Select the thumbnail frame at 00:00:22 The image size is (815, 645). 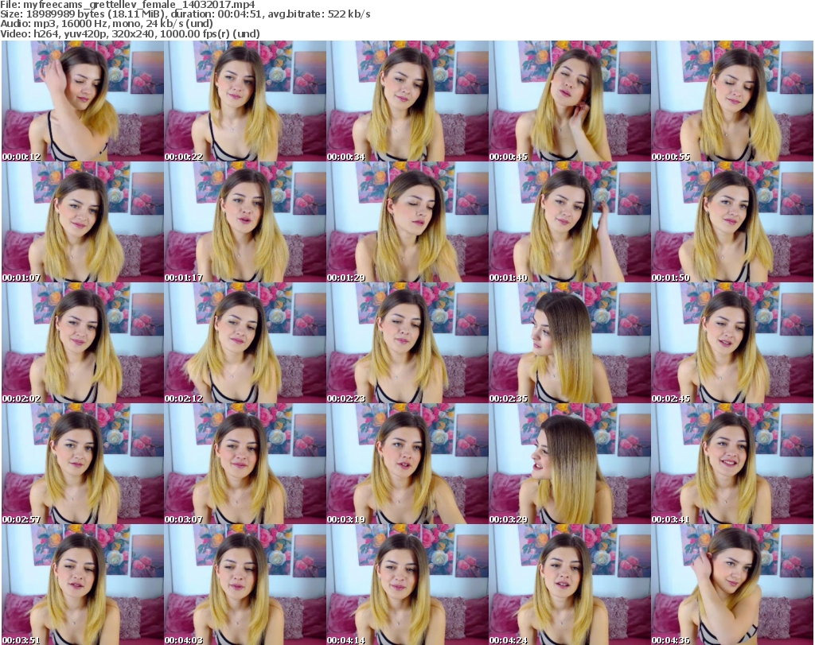[245, 101]
